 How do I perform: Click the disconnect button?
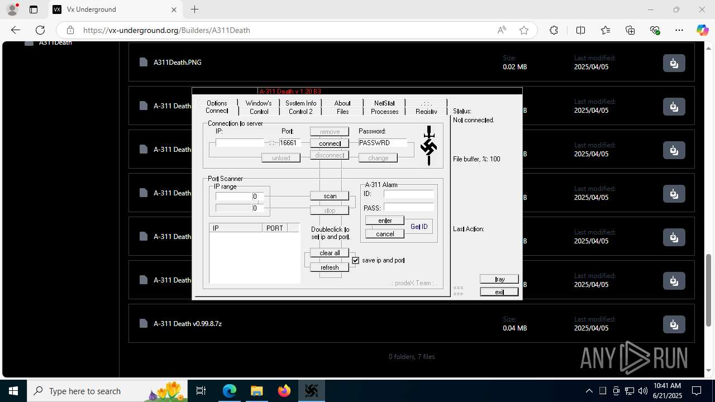(x=330, y=155)
